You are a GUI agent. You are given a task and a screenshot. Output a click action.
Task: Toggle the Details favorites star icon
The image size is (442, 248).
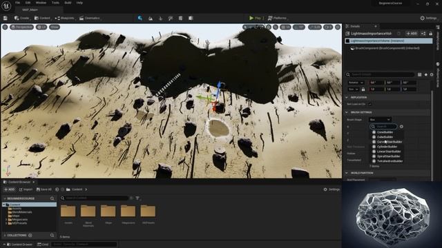[x=426, y=74]
